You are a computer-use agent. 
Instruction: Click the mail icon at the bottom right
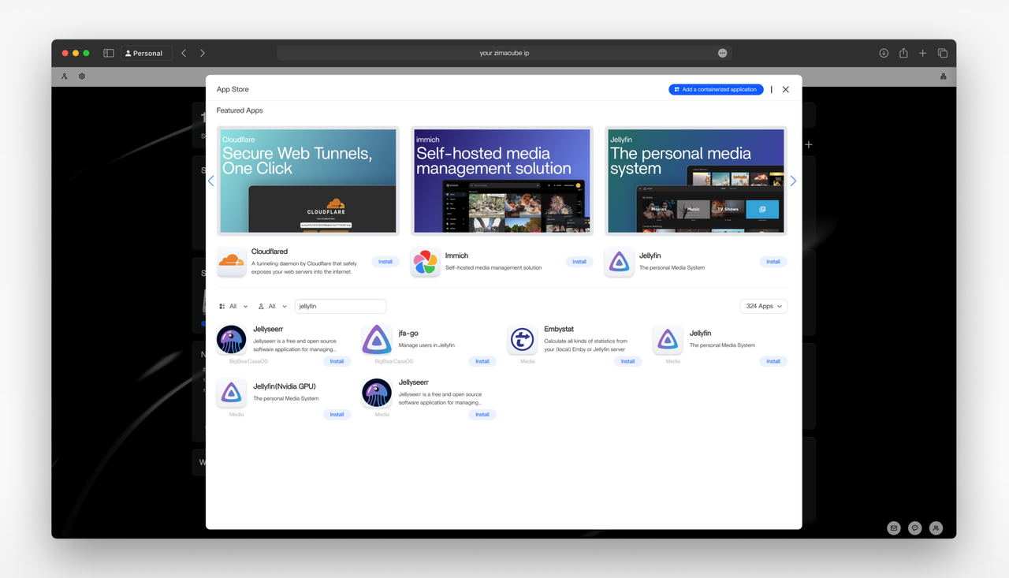(x=894, y=528)
